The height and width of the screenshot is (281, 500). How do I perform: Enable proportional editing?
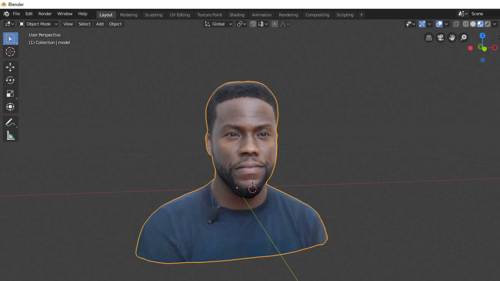pos(275,24)
